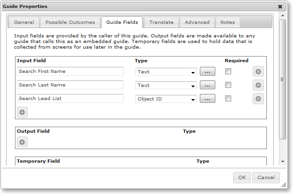The height and width of the screenshot is (194, 293).
Task: Select the Guide Fields tab
Action: pos(122,22)
